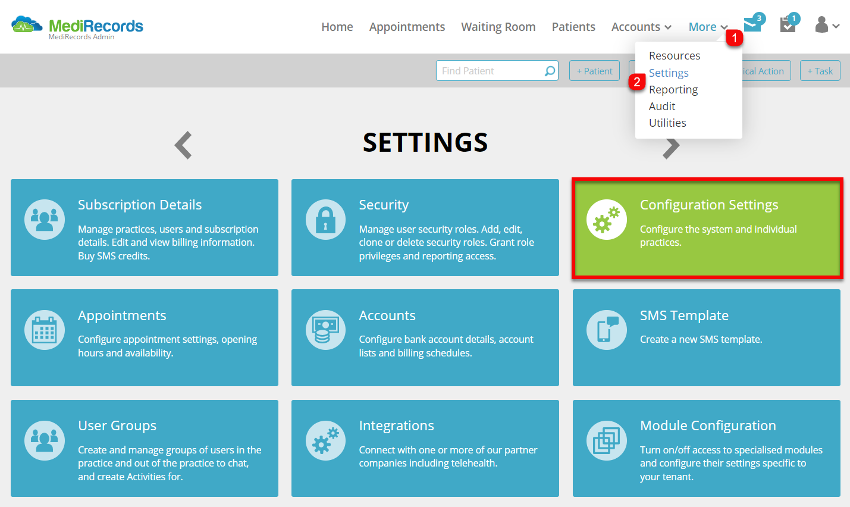Click the Clinical Action button
The width and height of the screenshot is (850, 507).
[x=766, y=71]
